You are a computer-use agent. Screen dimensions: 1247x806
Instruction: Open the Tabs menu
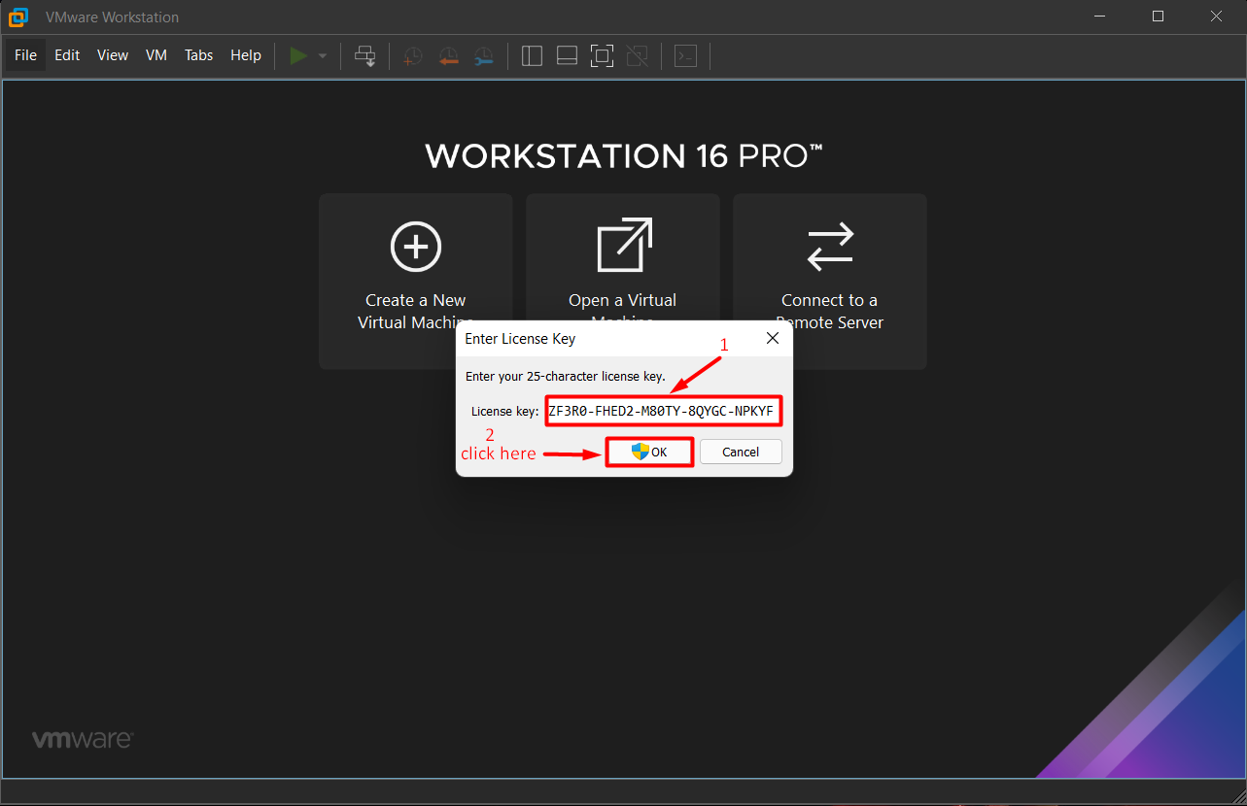[x=198, y=55]
